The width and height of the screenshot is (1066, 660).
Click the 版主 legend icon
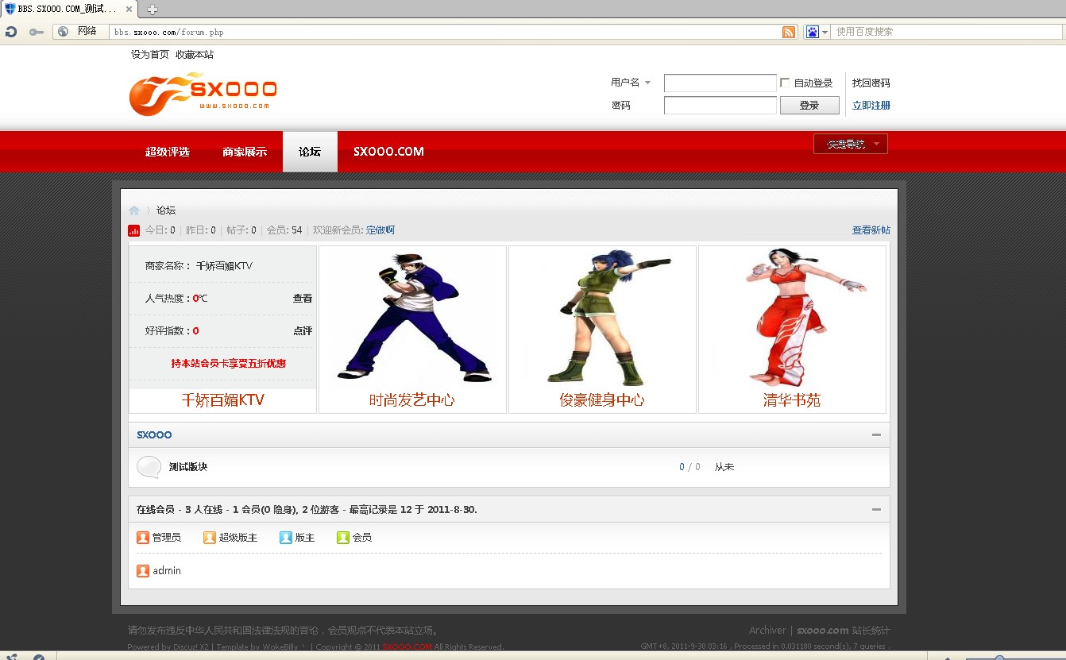point(286,538)
